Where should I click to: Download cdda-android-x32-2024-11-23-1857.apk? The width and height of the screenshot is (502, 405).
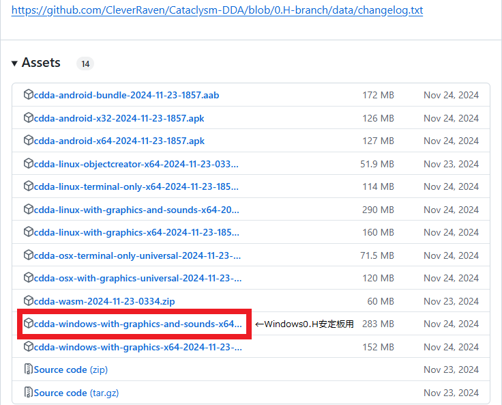(x=119, y=118)
